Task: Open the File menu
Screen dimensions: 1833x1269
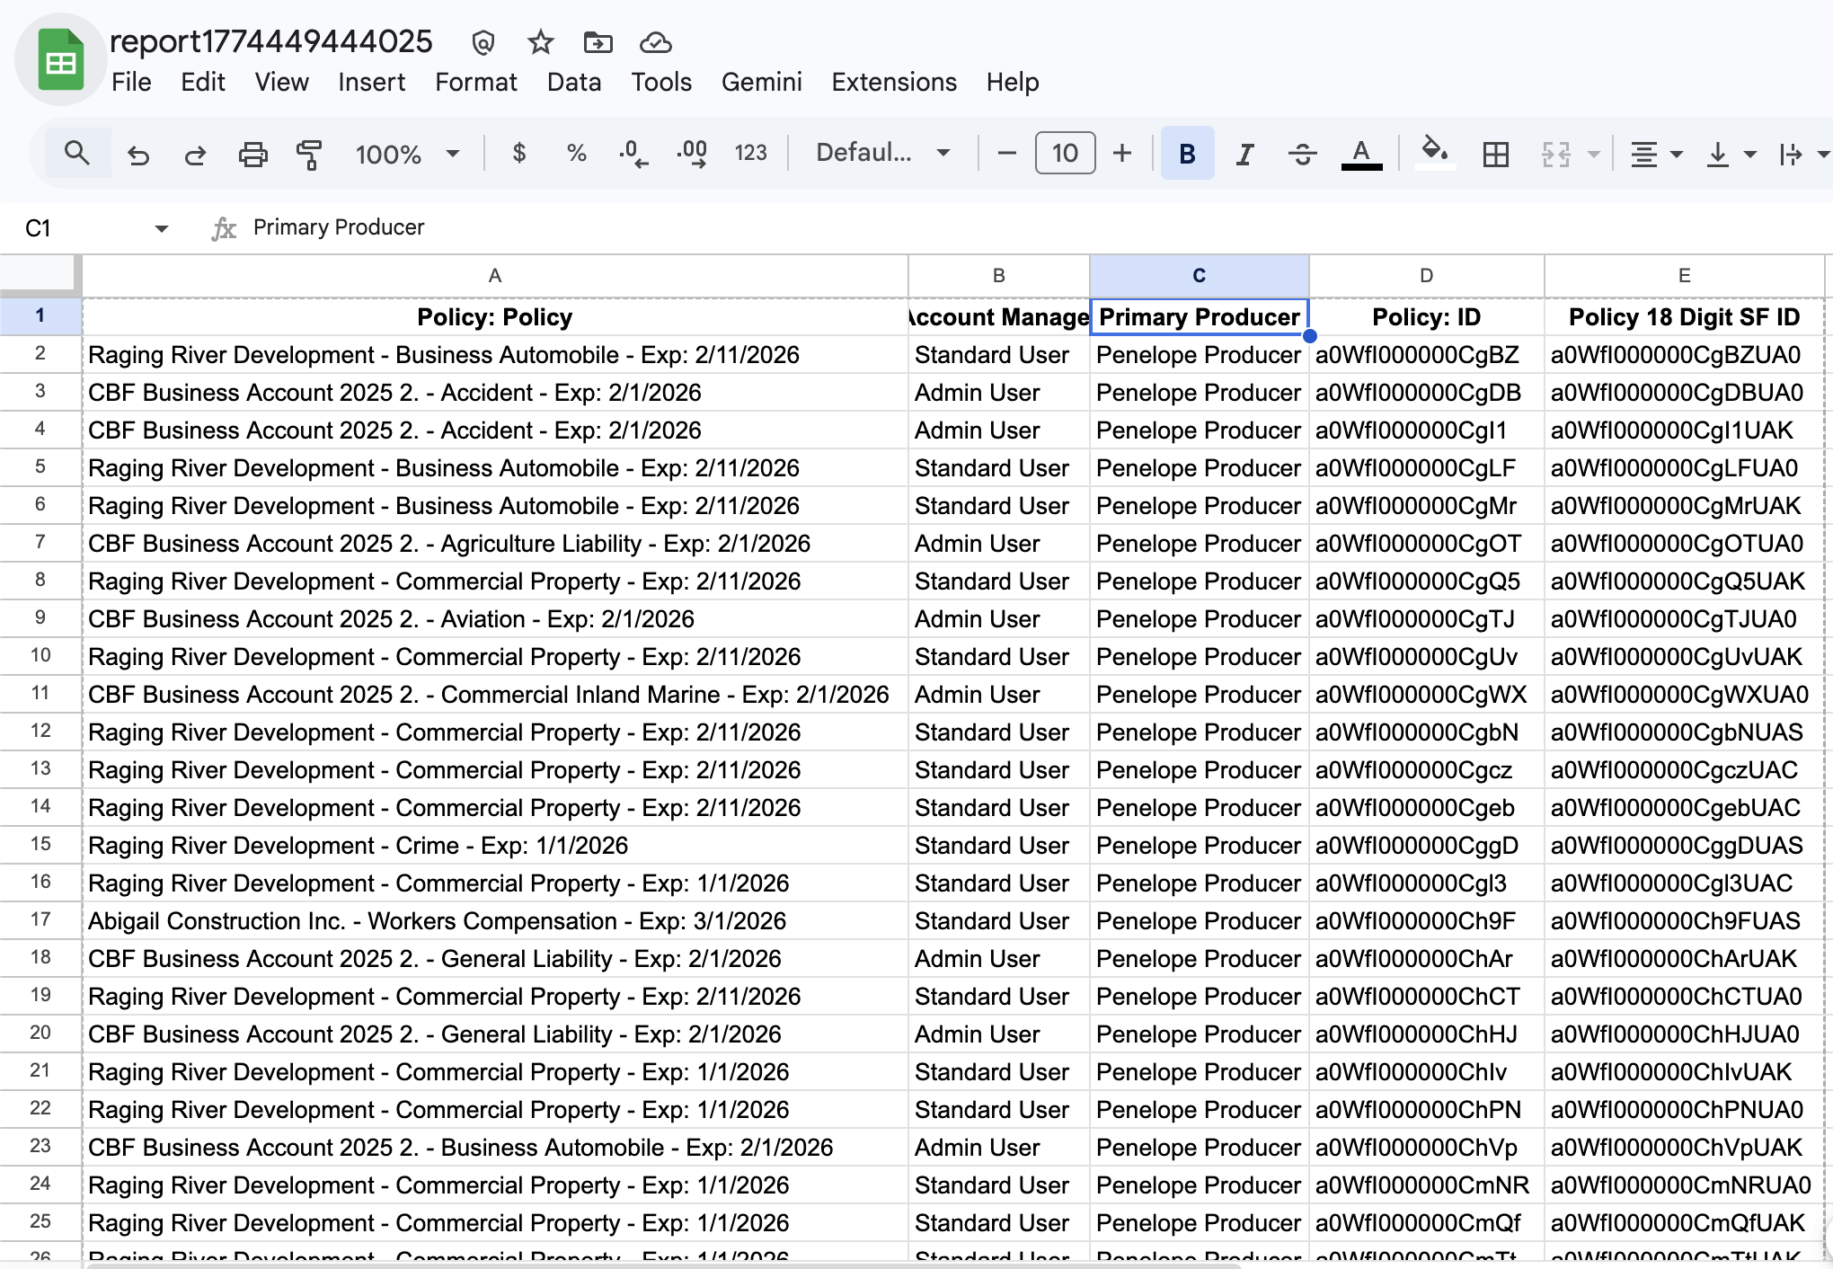Action: coord(131,82)
